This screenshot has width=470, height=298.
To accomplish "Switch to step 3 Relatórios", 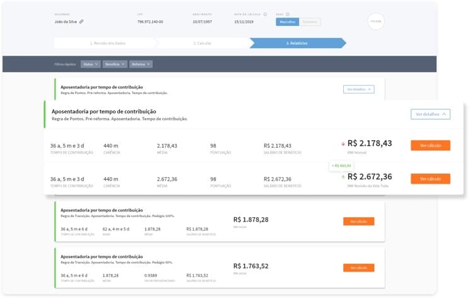I will coord(298,43).
